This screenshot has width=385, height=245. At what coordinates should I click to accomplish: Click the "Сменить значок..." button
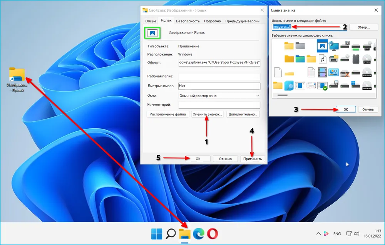pos(207,114)
